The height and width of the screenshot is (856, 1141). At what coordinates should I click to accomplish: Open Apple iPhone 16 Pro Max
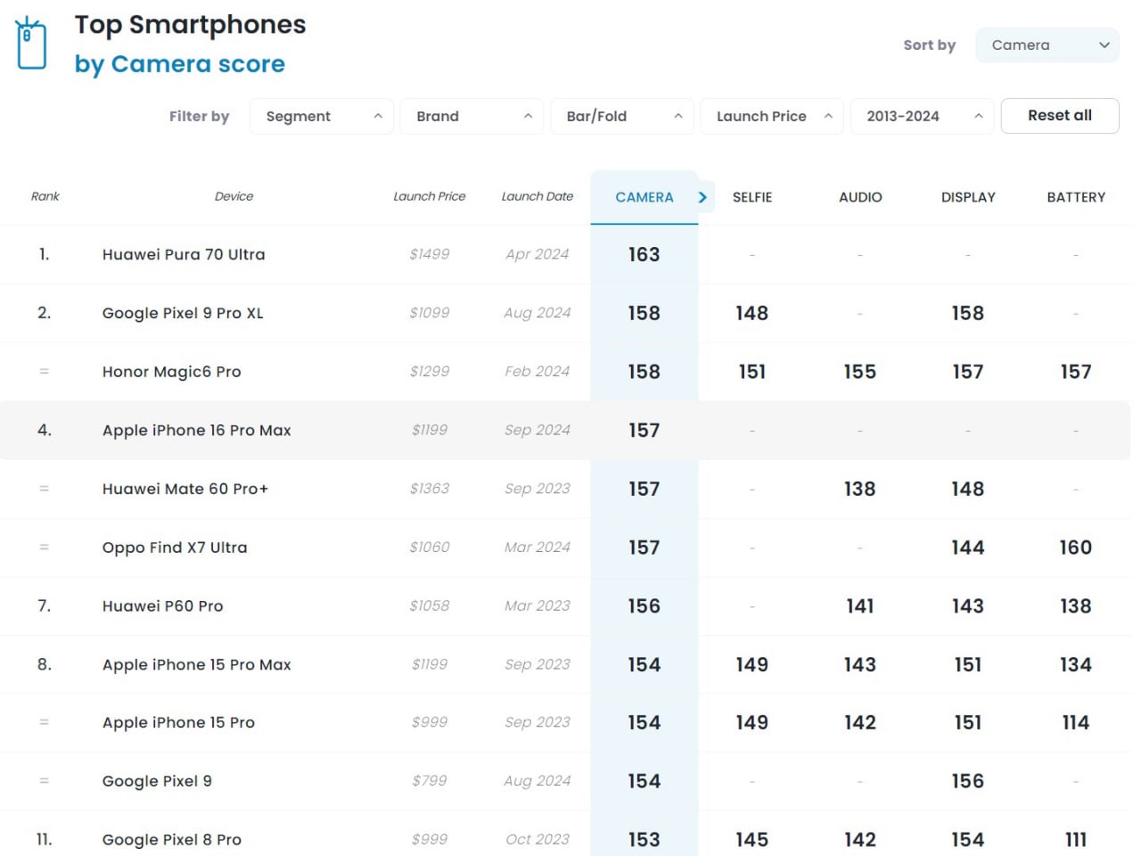[196, 430]
